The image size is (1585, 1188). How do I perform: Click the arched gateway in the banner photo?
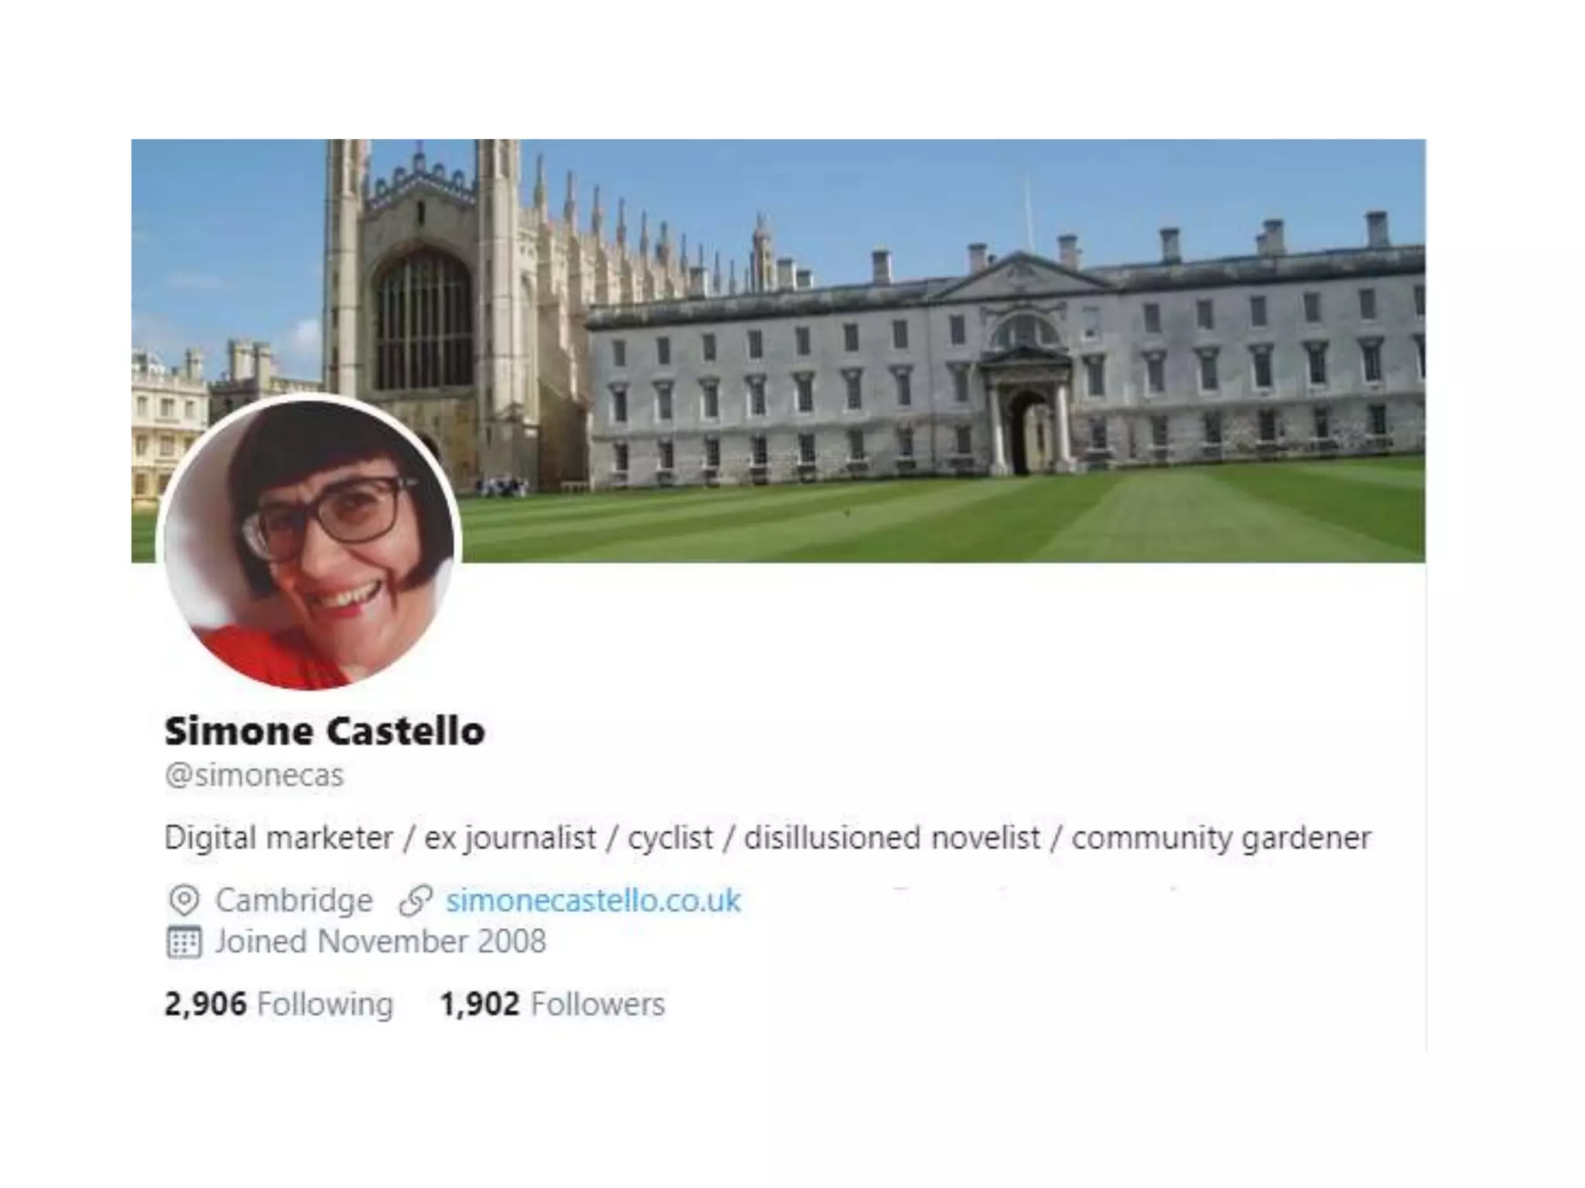coord(1026,433)
